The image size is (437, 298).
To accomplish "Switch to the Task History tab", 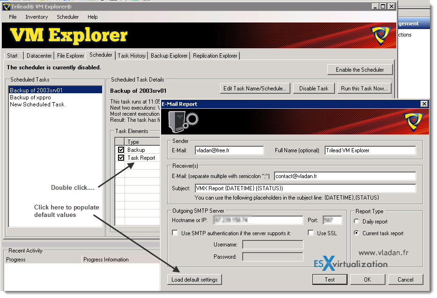I will [131, 55].
